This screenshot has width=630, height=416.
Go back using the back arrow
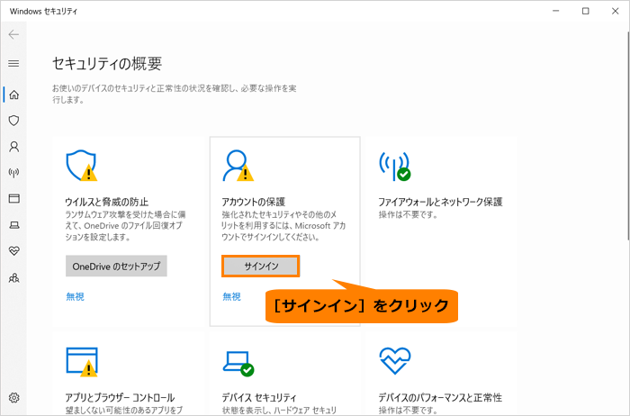13,34
